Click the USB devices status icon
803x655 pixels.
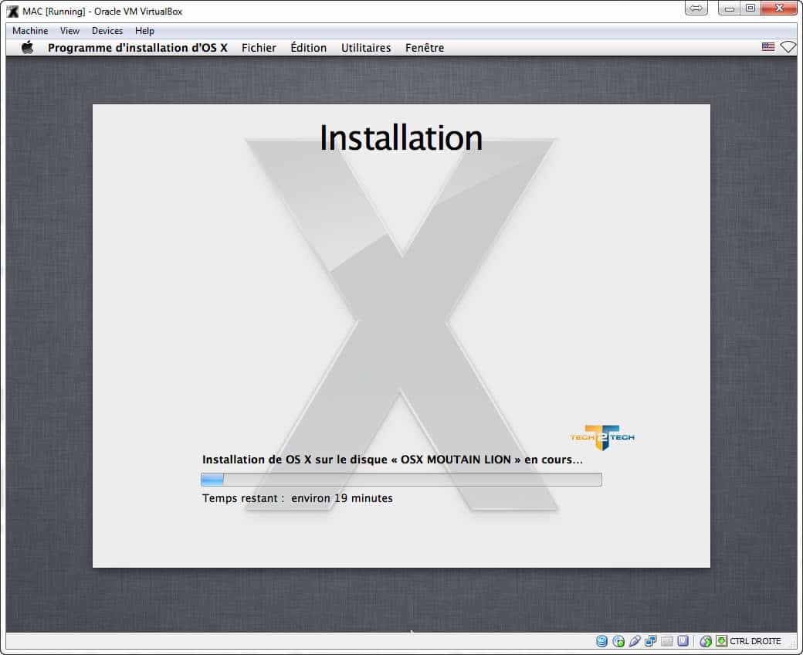tap(635, 641)
